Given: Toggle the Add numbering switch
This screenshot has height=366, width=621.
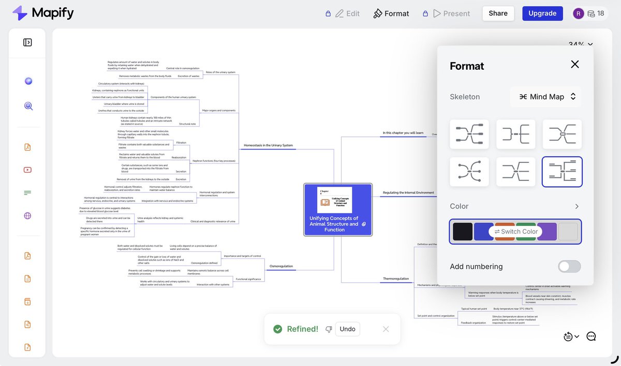Looking at the screenshot, I should (569, 266).
